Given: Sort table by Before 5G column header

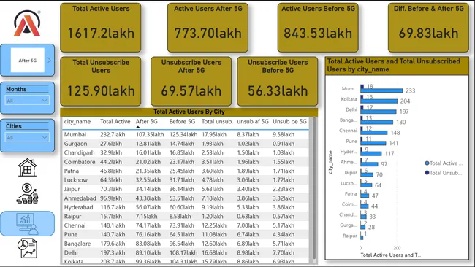Looking at the screenshot, I should [182, 122].
